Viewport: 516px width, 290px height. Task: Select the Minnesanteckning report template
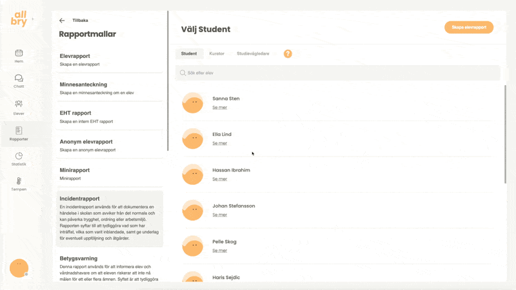[x=108, y=88]
